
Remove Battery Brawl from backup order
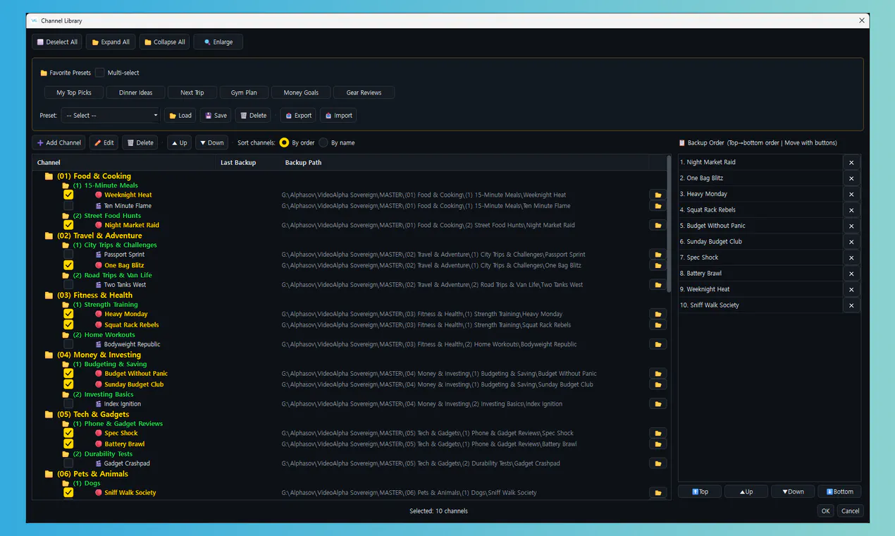851,274
